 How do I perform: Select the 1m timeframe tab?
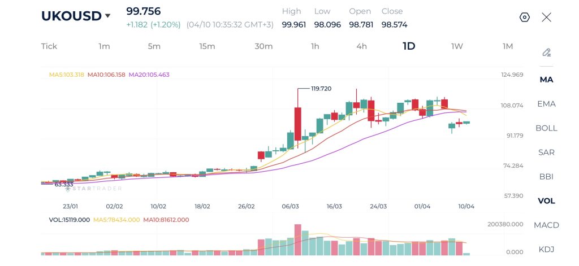pyautogui.click(x=104, y=46)
